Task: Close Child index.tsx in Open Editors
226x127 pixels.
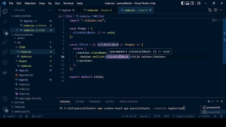Action: click(17, 30)
